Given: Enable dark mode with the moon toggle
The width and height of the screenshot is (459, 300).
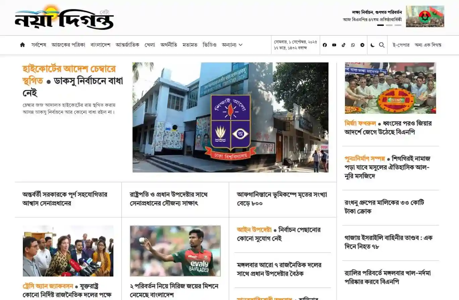Looking at the screenshot, I should (x=373, y=45).
